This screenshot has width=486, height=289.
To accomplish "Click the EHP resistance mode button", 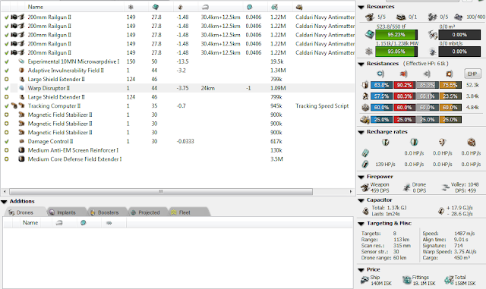I will click(x=472, y=74).
